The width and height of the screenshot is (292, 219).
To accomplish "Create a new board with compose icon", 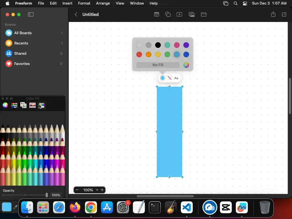I will pyautogui.click(x=284, y=14).
